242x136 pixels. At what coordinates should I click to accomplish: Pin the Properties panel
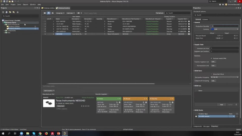click(238, 8)
